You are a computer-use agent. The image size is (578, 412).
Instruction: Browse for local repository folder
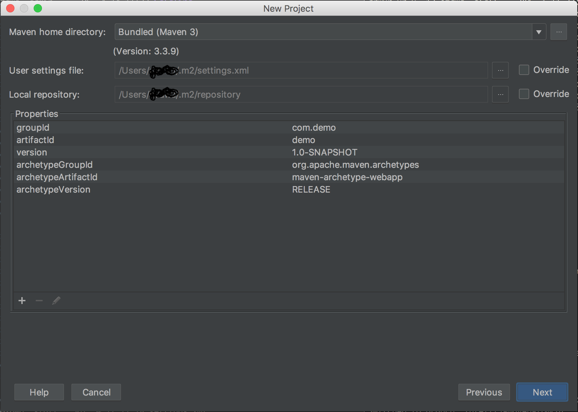point(500,95)
